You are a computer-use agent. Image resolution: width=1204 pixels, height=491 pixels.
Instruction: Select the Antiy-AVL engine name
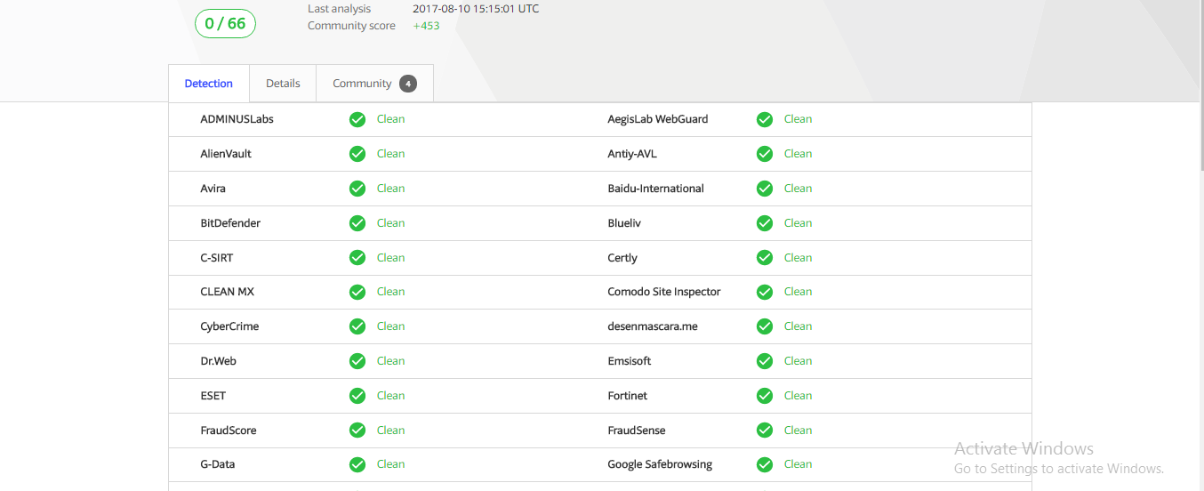pos(632,154)
